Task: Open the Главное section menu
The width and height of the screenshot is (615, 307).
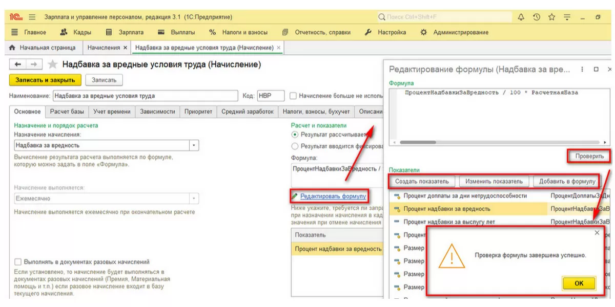Action: tap(29, 32)
